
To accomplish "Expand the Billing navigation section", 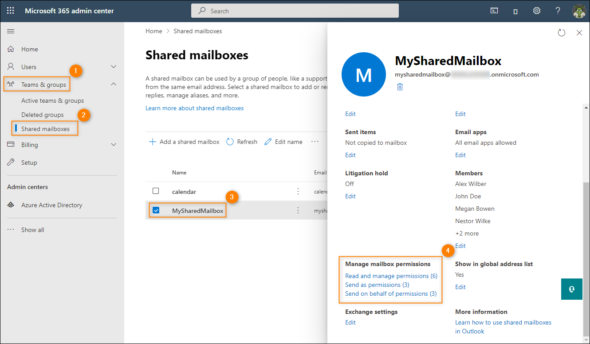I will pos(113,144).
